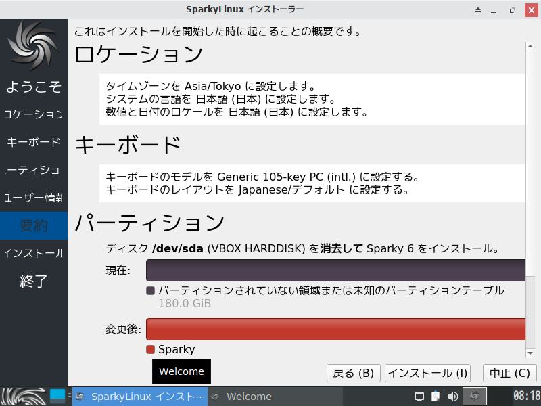Viewport: 541px width, 406px height.
Task: Open the clipboard manager tray icon
Action: [436, 396]
